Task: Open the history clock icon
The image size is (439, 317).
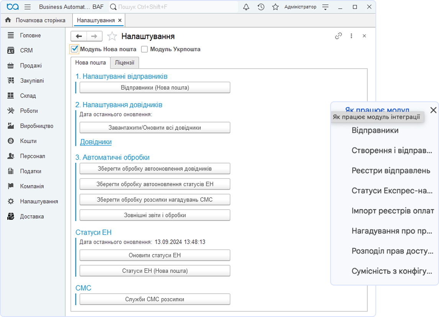Action: [261, 7]
